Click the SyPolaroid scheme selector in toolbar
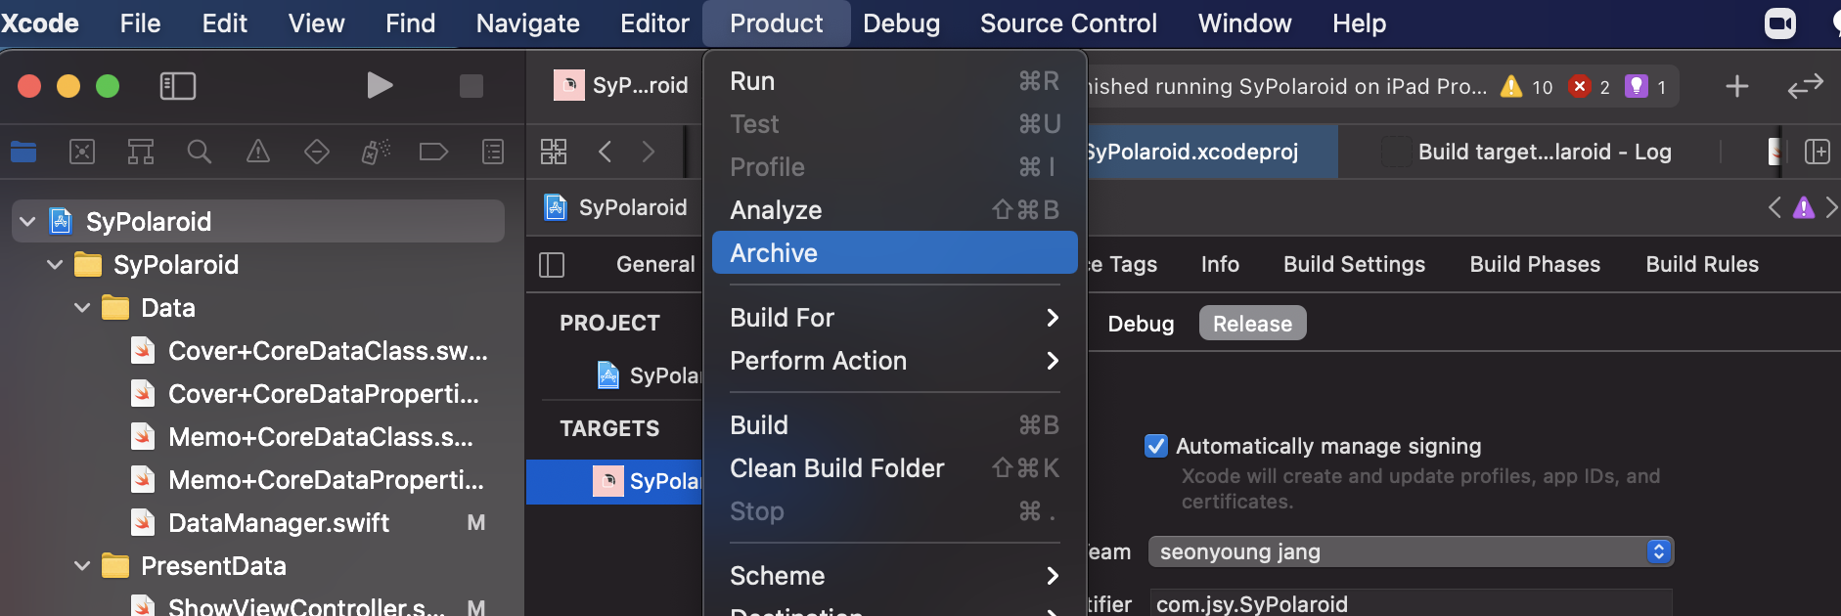This screenshot has width=1841, height=616. (620, 86)
